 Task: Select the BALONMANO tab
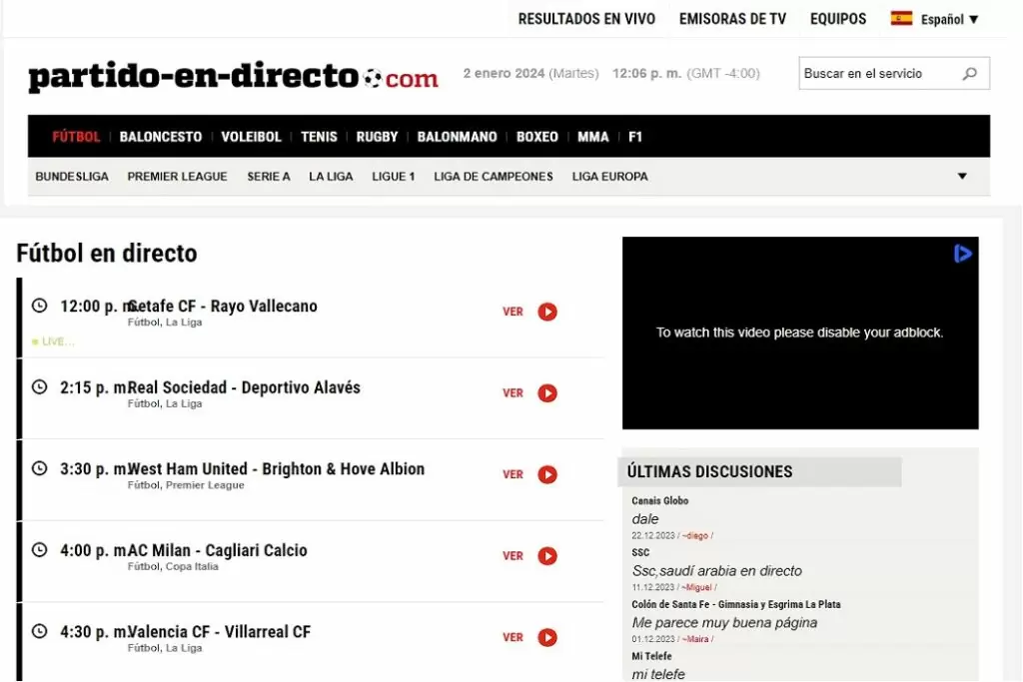[x=458, y=137]
